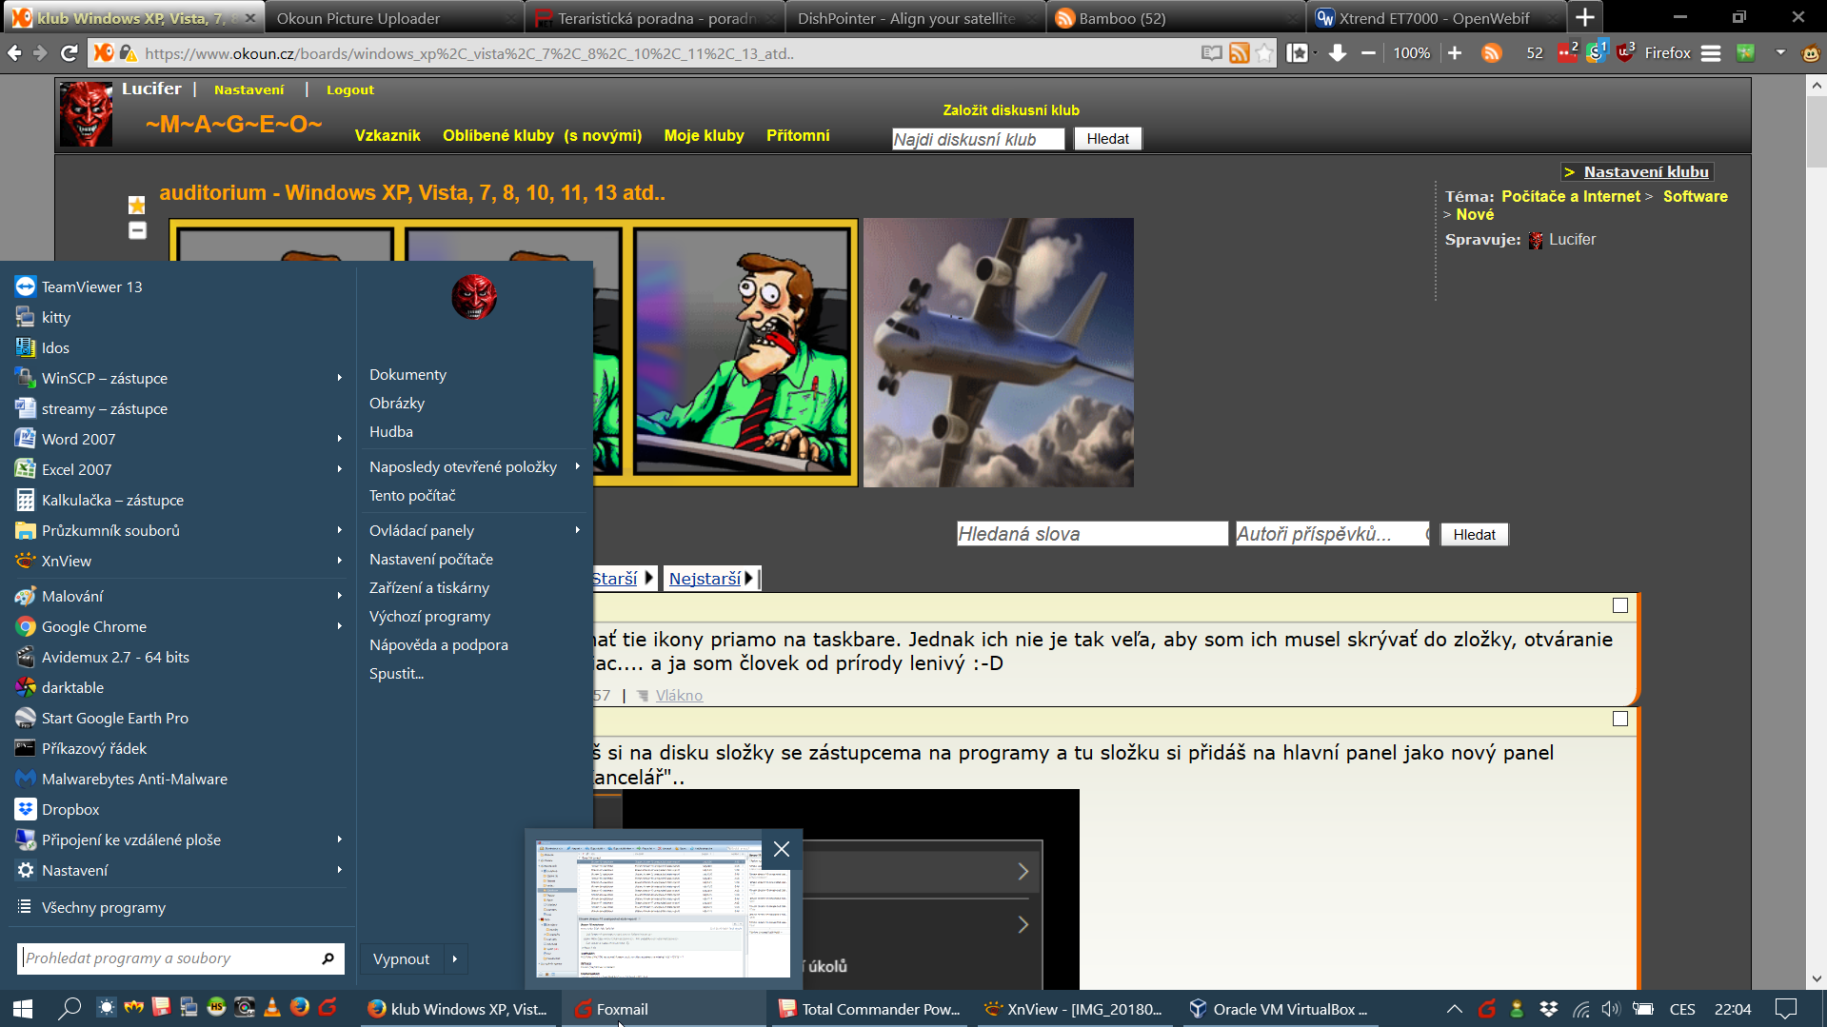Open Dokumenty from the Start menu
Screen dimensions: 1827x1027
click(407, 374)
